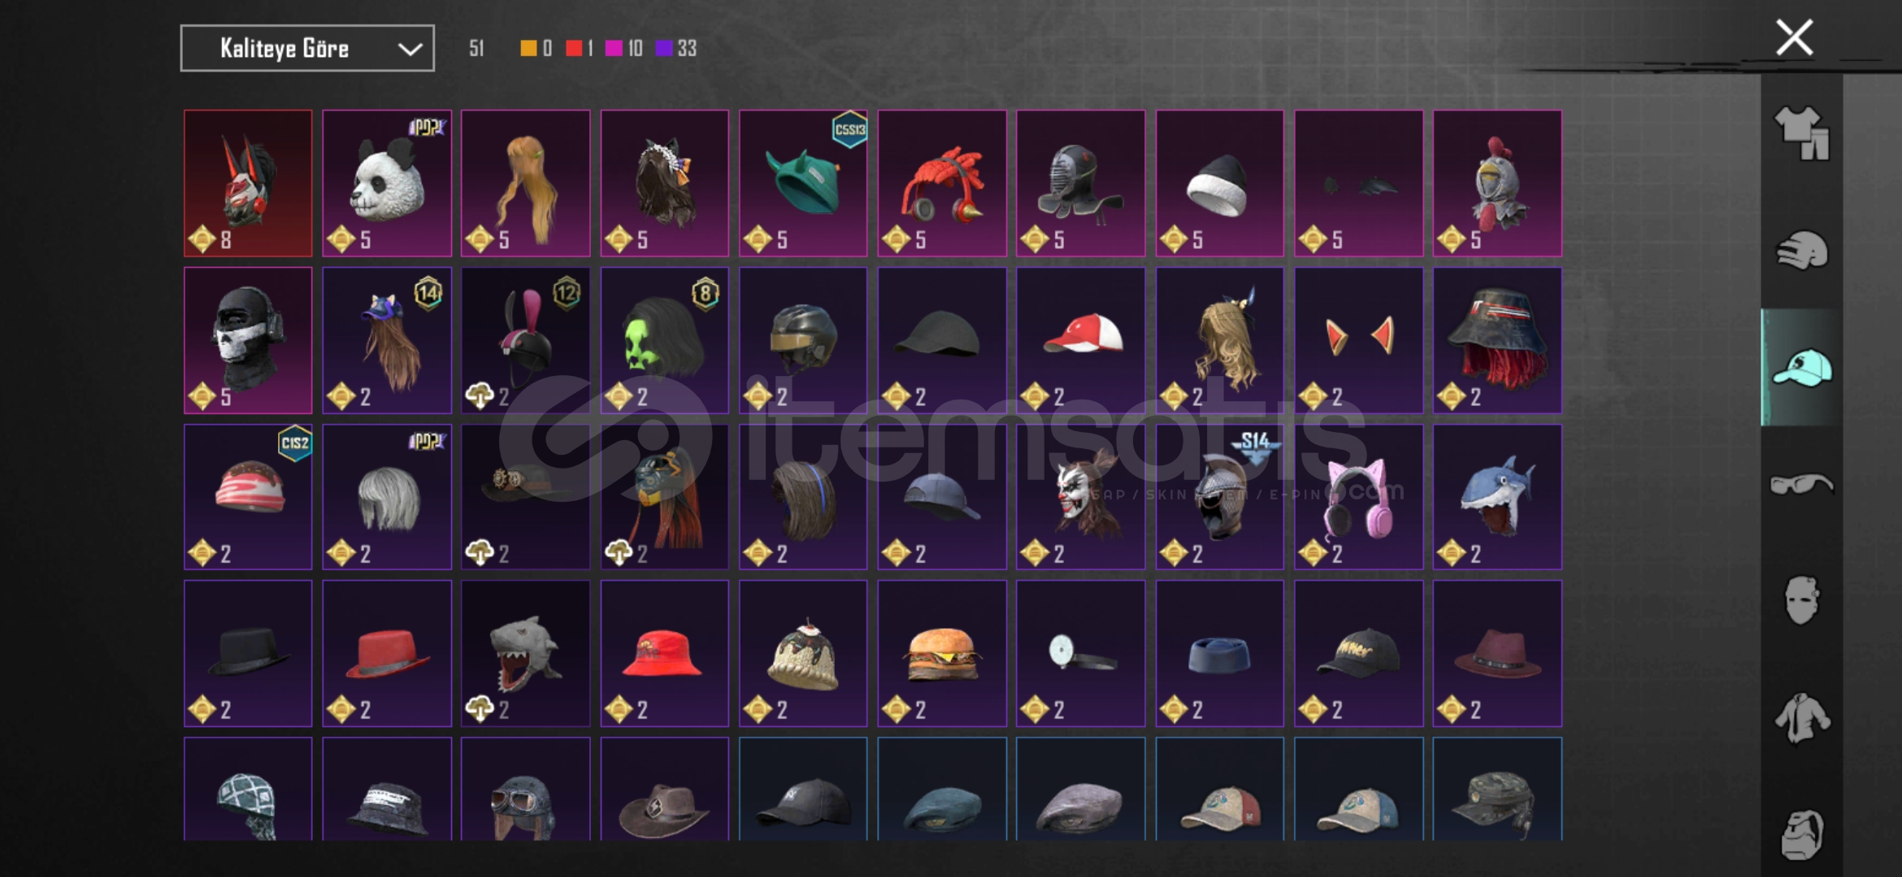Select the red fox mask headgear

248,184
